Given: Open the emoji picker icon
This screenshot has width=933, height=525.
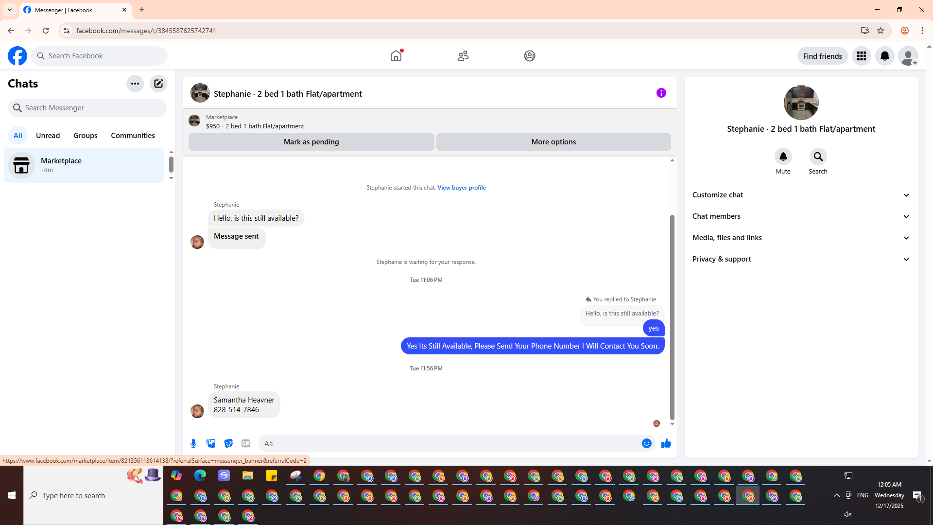Looking at the screenshot, I should coord(647,443).
